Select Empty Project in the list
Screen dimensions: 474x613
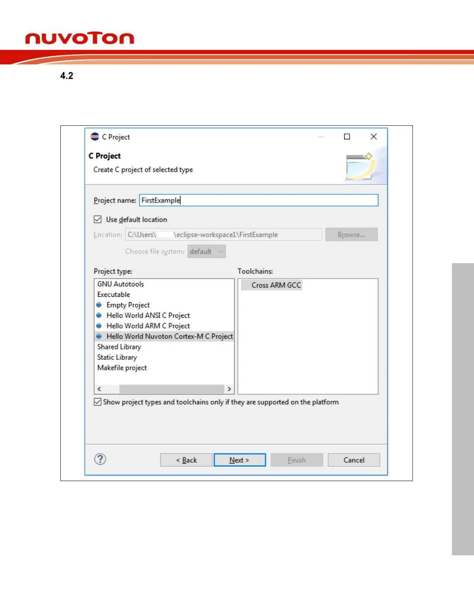click(128, 305)
